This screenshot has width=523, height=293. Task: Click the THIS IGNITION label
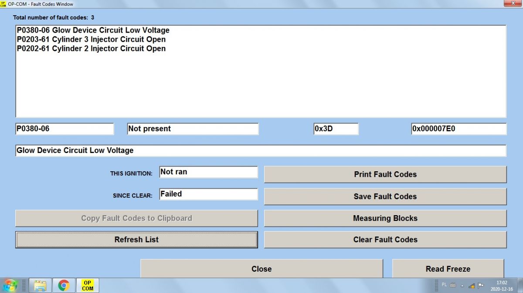[131, 173]
